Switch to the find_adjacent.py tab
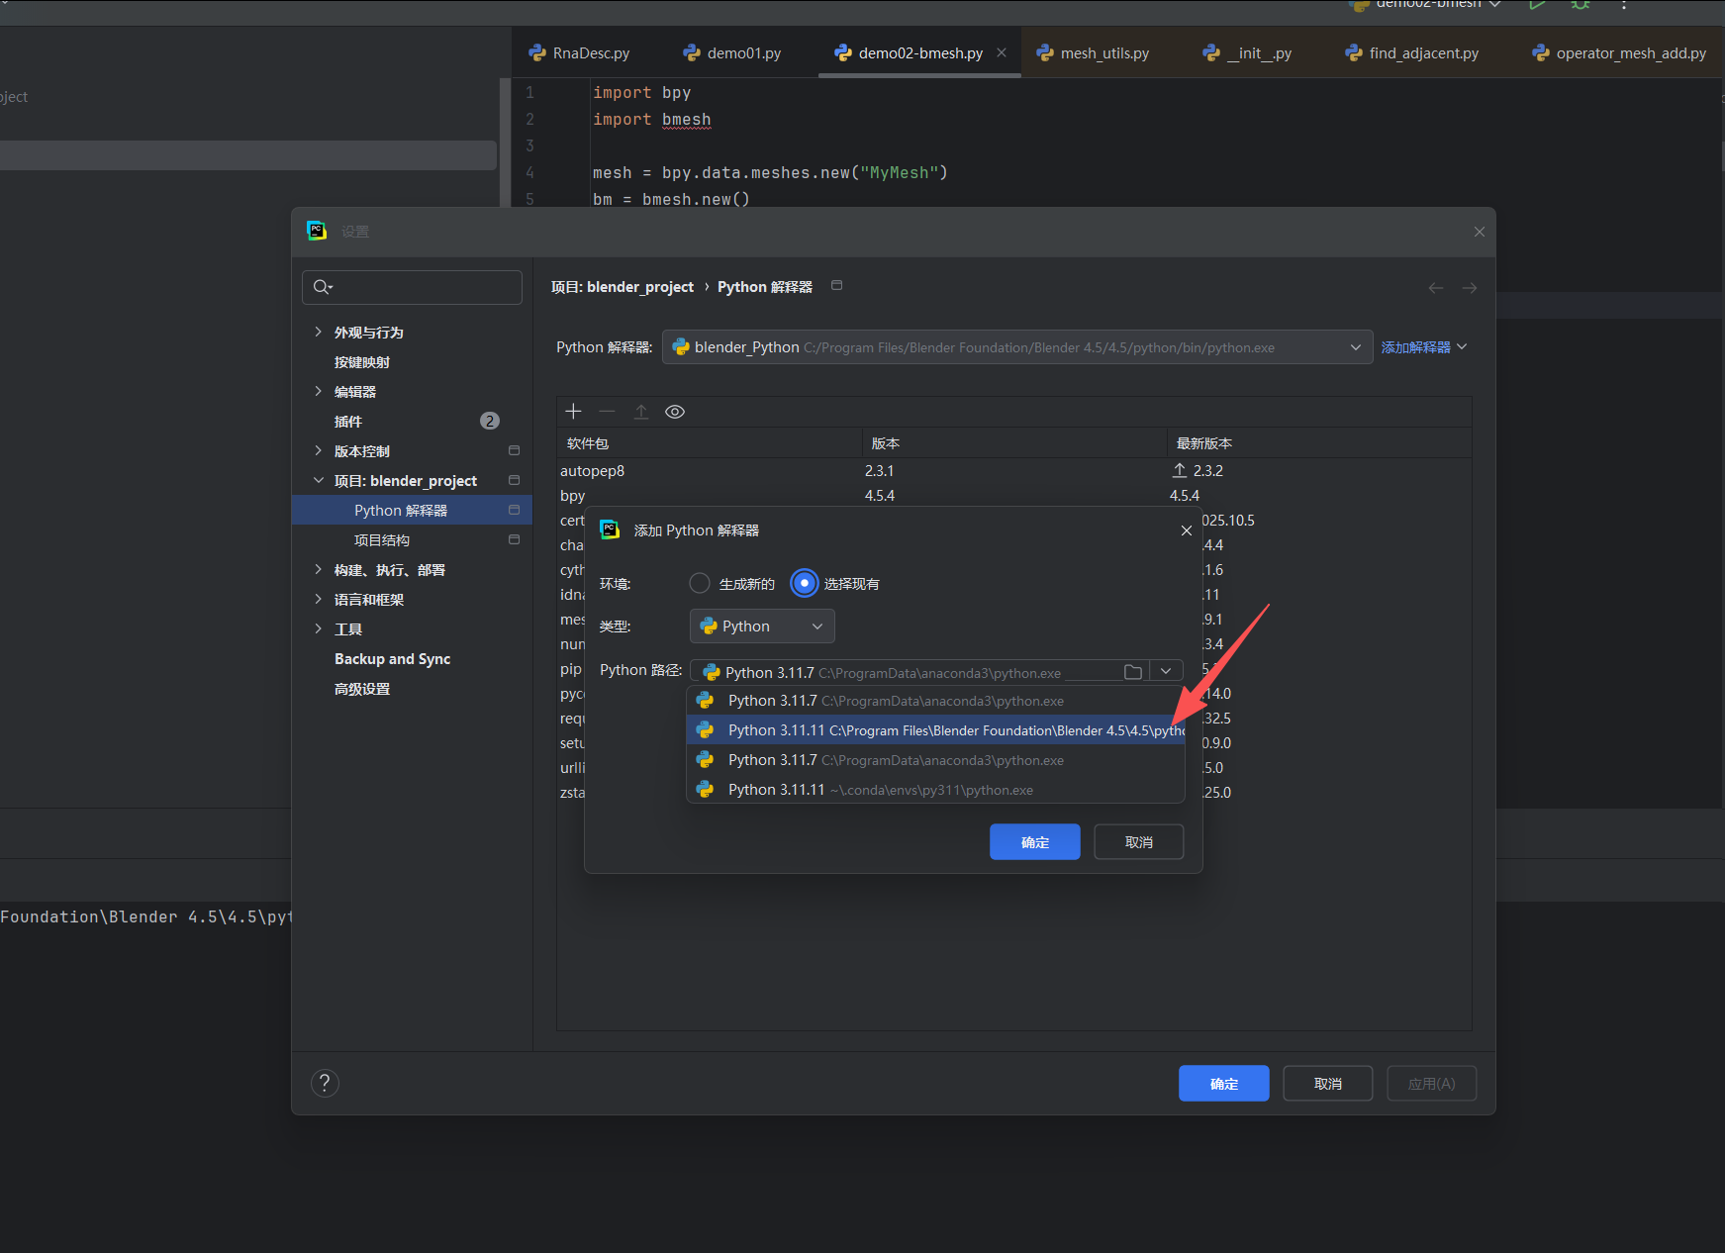 point(1412,53)
